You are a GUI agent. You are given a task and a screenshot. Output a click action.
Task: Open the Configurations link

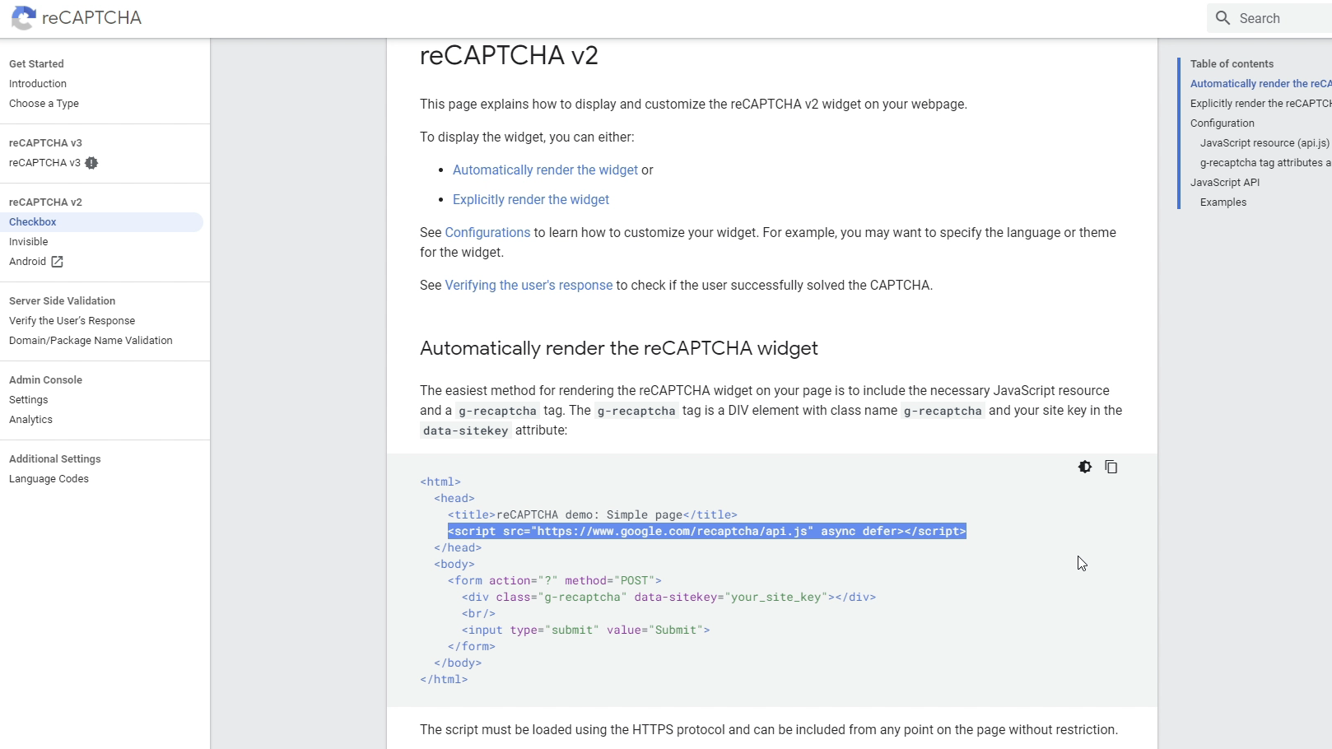point(487,232)
